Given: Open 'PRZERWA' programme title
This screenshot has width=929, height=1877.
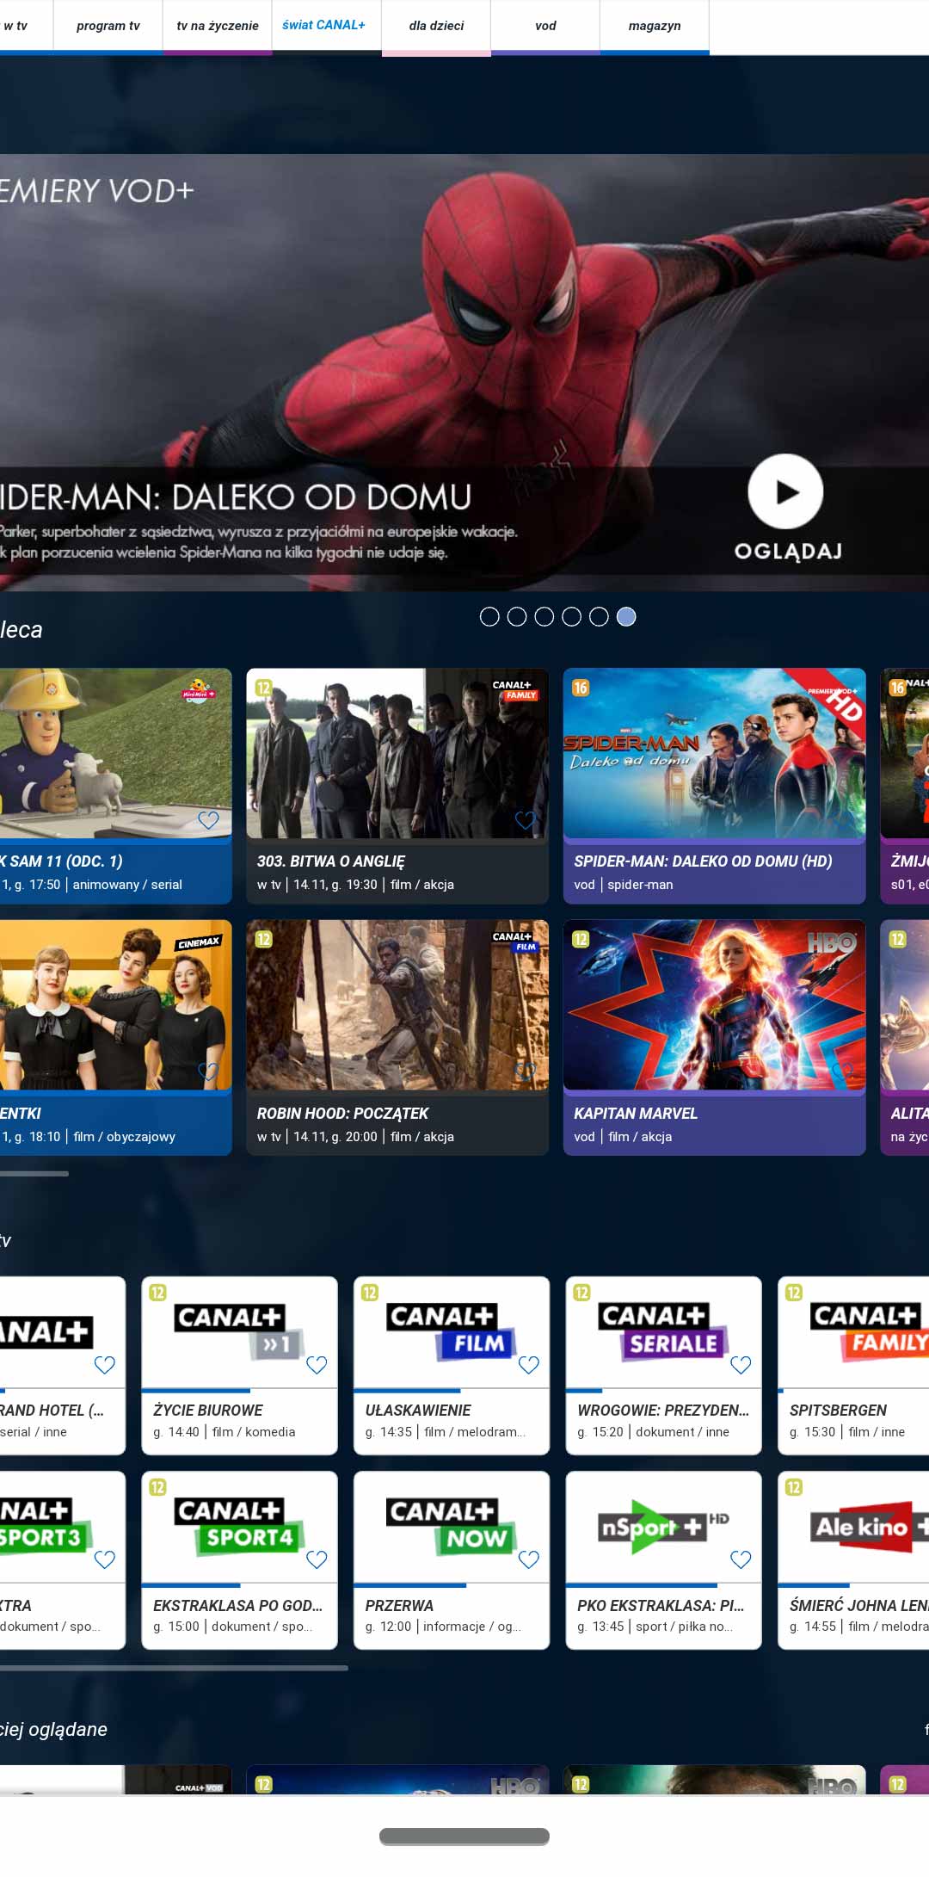Looking at the screenshot, I should tap(399, 1605).
